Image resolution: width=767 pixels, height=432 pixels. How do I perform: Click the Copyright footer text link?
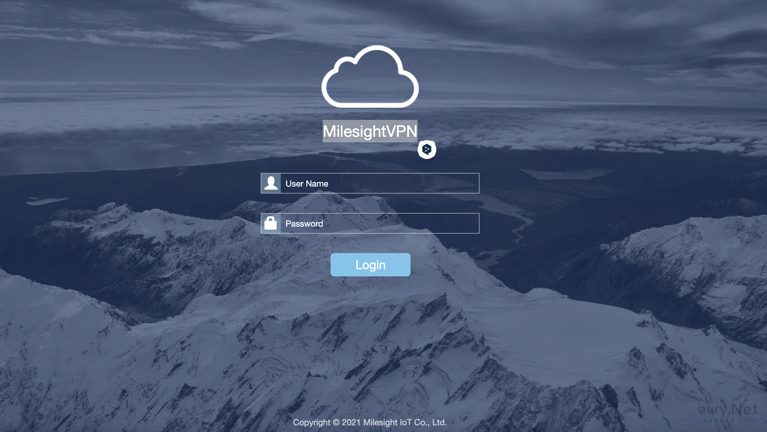coord(370,423)
